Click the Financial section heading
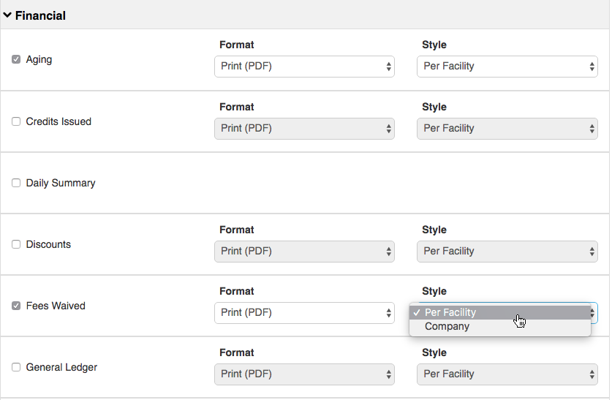 40,15
